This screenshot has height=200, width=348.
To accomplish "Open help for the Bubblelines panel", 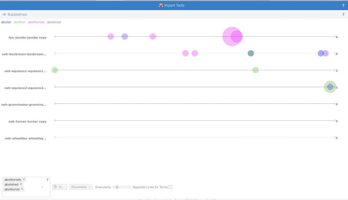I will pos(343,15).
